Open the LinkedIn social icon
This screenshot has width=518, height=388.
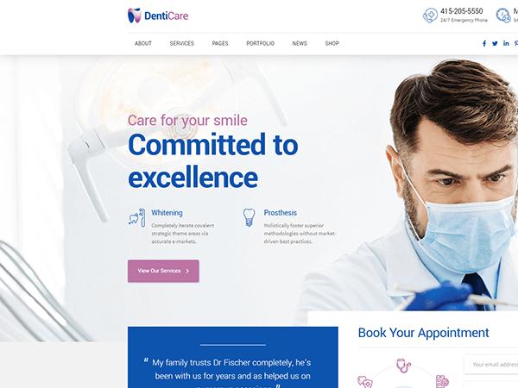[x=506, y=43]
